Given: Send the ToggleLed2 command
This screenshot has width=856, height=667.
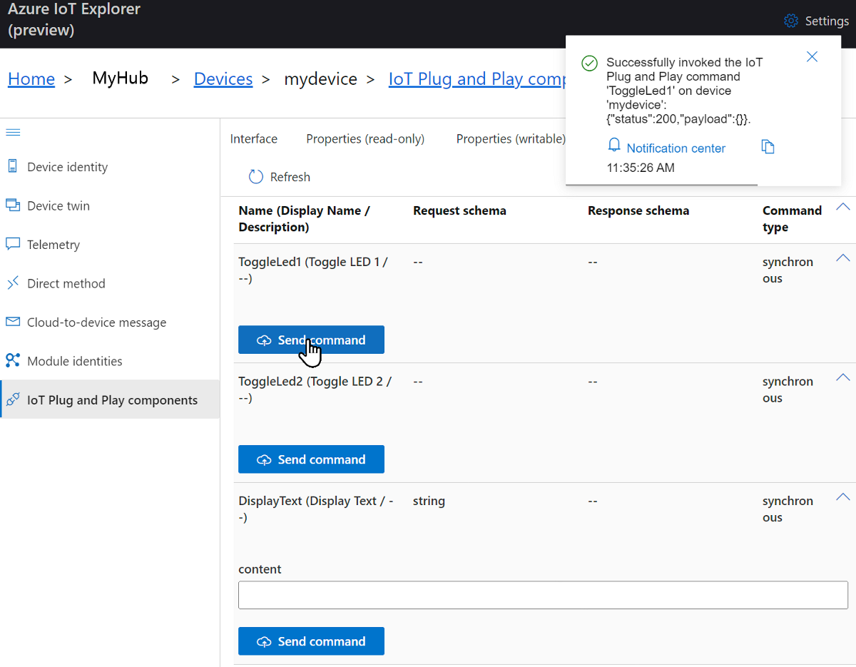Looking at the screenshot, I should (x=311, y=459).
